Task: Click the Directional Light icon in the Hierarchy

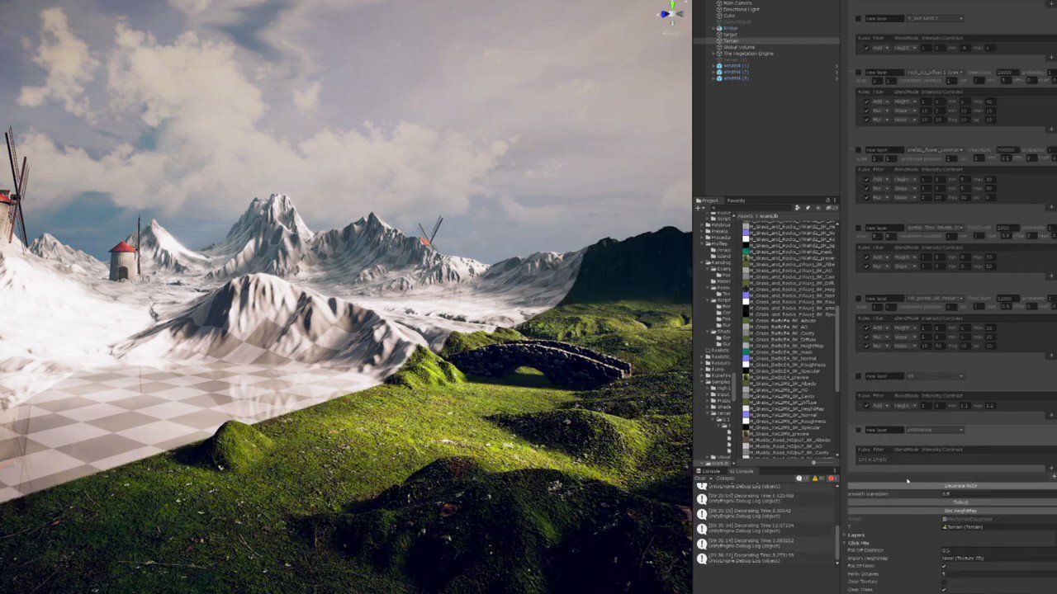Action: (x=719, y=9)
